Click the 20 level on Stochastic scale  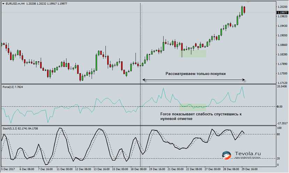click(x=278, y=158)
